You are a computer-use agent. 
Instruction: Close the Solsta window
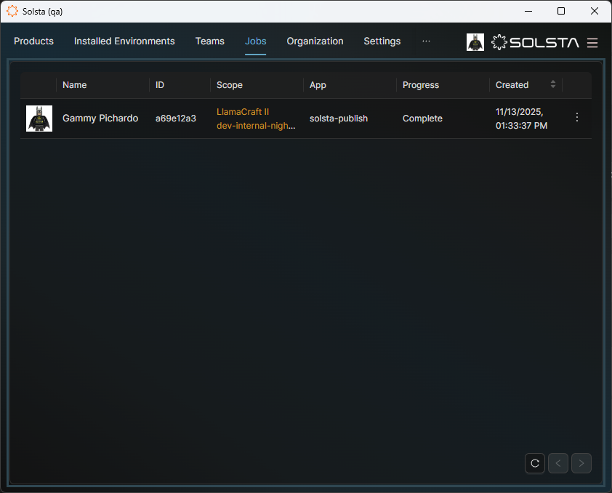pyautogui.click(x=594, y=12)
